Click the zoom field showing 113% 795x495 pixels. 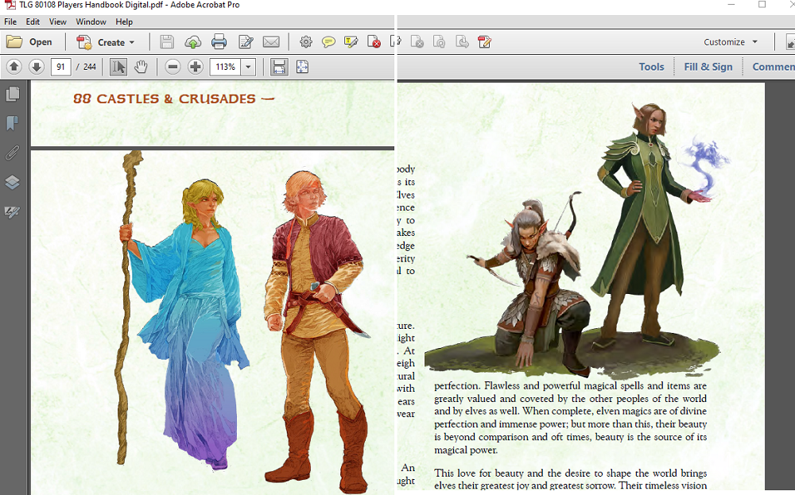point(226,67)
